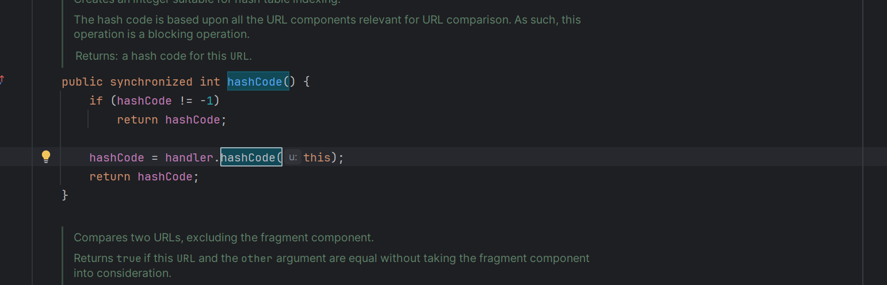Viewport: 887px width, 285px height.
Task: Click the "u:" parameter inlay hint
Action: pos(293,157)
